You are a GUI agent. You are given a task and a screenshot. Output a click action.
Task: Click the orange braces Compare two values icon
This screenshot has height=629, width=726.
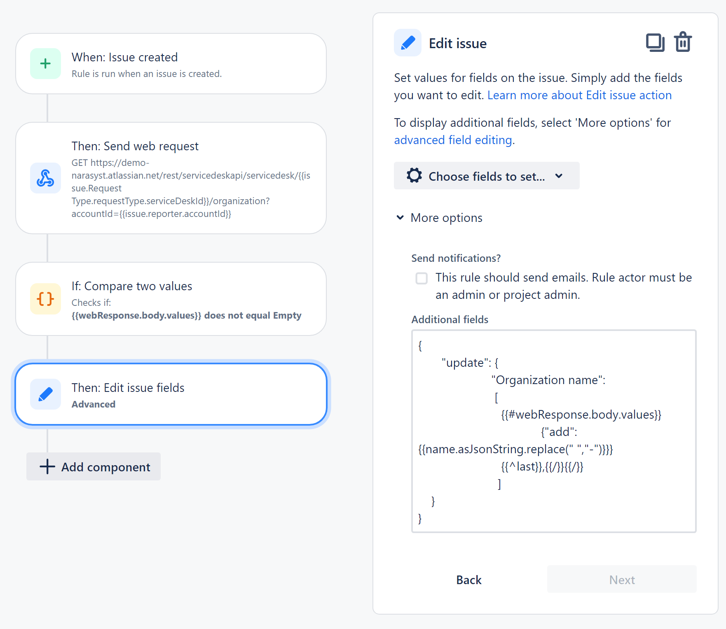[45, 299]
